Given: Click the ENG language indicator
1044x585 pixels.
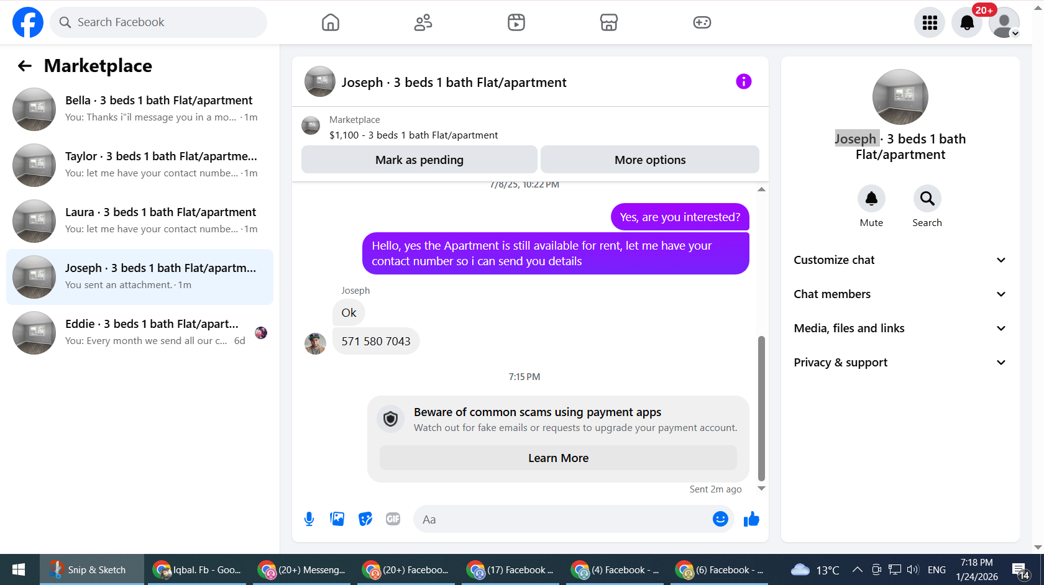Looking at the screenshot, I should click(x=936, y=569).
